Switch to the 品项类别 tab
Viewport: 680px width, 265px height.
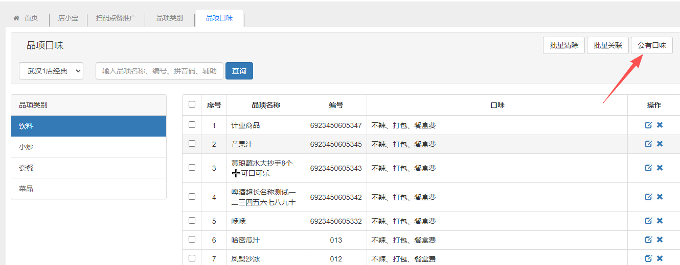[169, 18]
